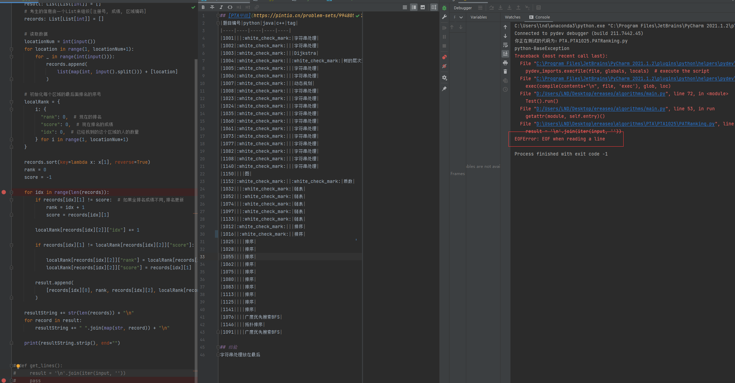Insert inline code with the code icon
This screenshot has height=383, width=735.
coord(230,7)
